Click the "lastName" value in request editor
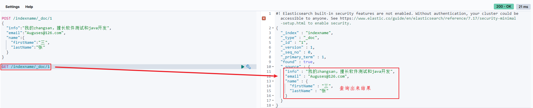The width and height of the screenshot is (533, 108). [40, 47]
